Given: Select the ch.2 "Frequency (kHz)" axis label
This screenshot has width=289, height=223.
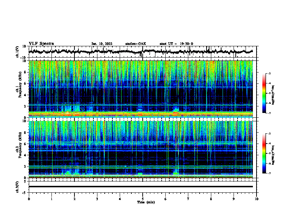Looking at the screenshot, I should [20, 146].
